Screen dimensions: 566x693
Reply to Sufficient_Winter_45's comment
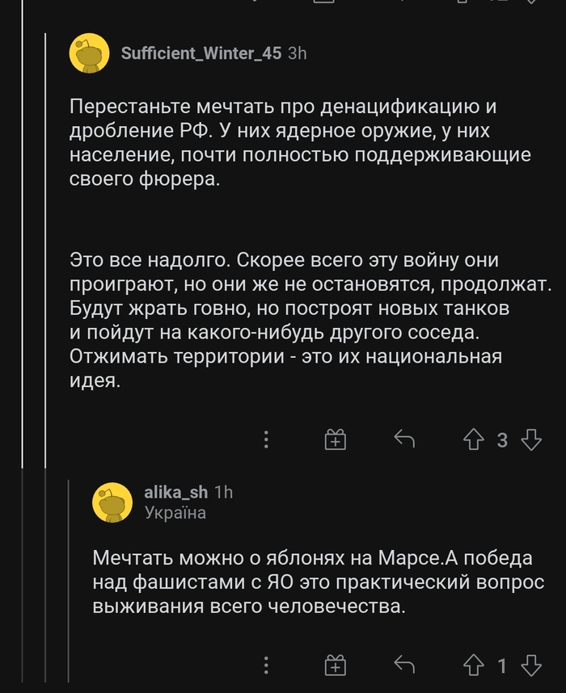click(403, 439)
